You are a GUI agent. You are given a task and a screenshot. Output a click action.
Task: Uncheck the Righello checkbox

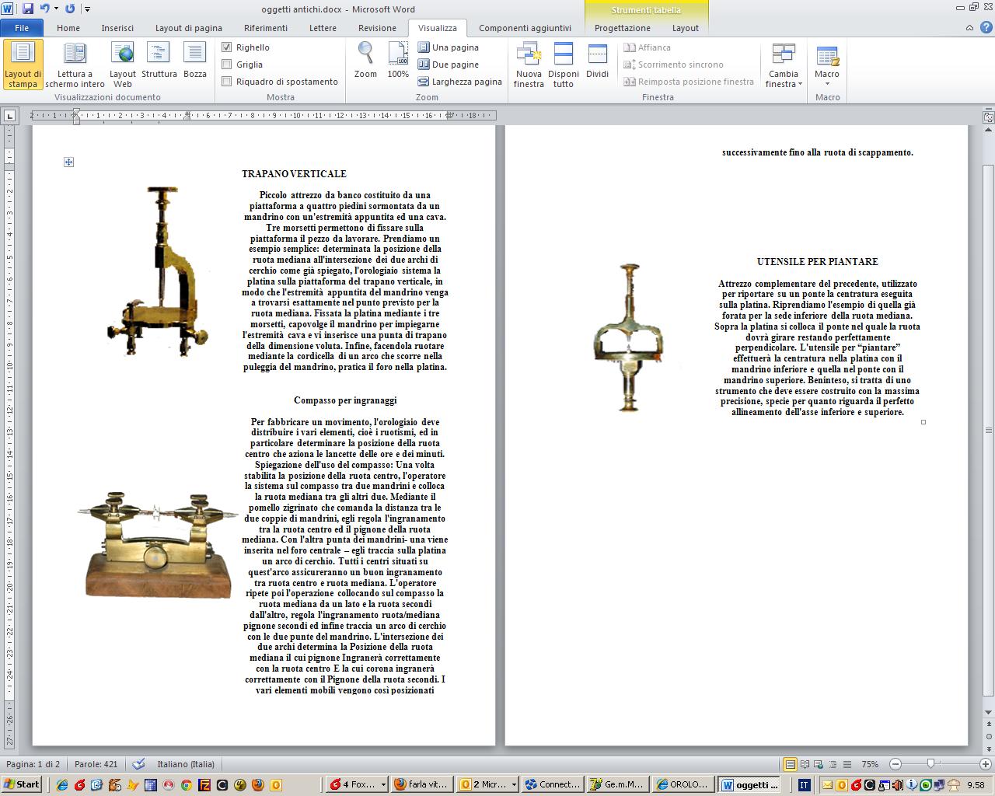click(x=227, y=47)
